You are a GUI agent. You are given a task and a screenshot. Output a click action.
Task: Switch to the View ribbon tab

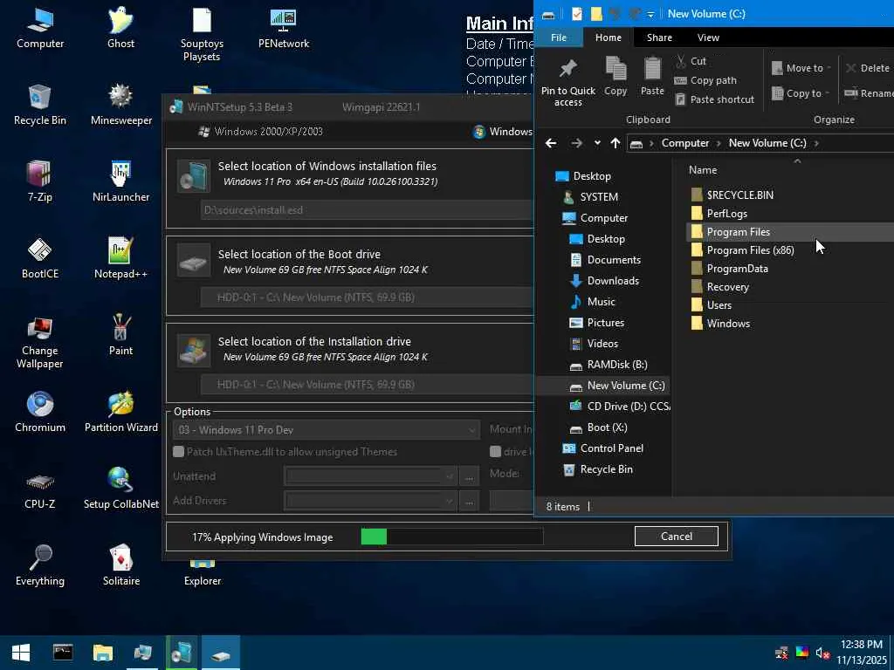(x=708, y=38)
